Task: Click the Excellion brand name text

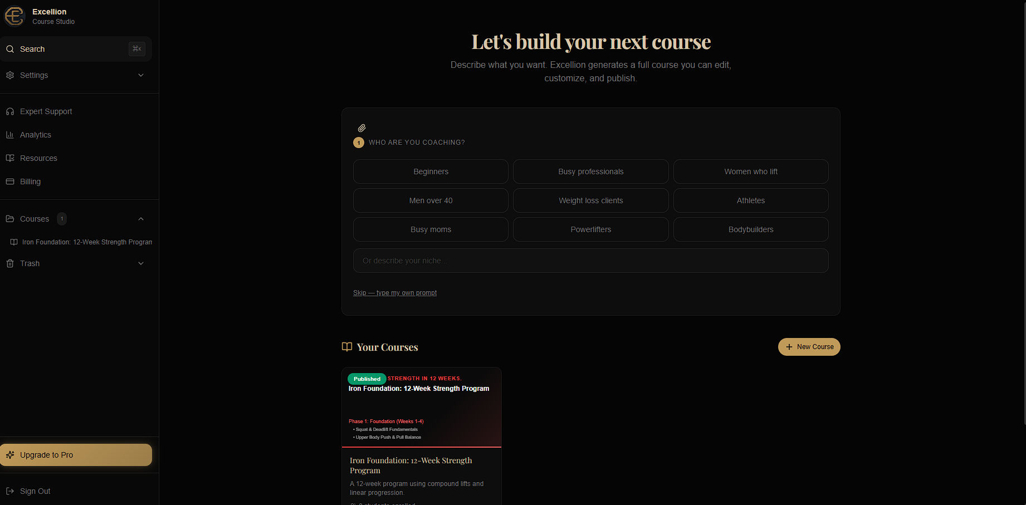Action: (49, 12)
